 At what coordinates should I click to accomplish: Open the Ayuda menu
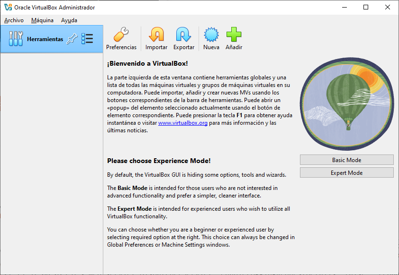(69, 20)
